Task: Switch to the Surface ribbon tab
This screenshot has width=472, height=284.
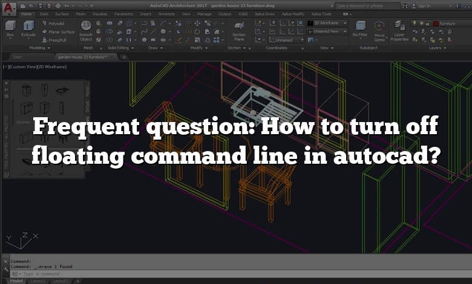Action: (62, 14)
